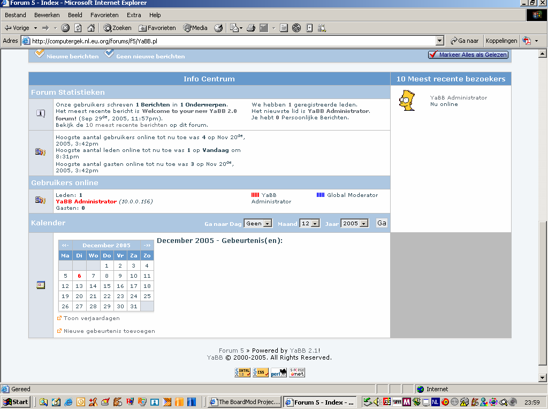Open the Extra menu
Image resolution: width=548 pixels, height=411 pixels.
coord(134,15)
